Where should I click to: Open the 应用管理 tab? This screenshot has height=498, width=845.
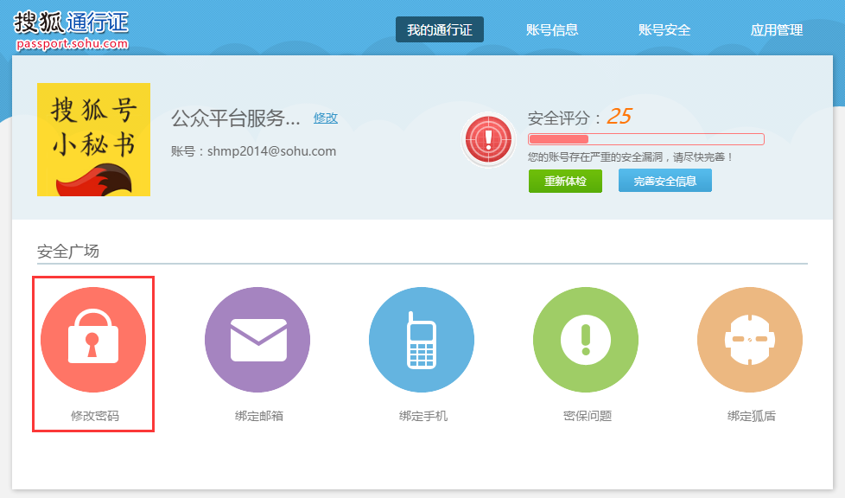click(x=777, y=29)
